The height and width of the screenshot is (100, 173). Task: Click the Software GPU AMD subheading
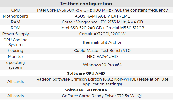point(86,73)
